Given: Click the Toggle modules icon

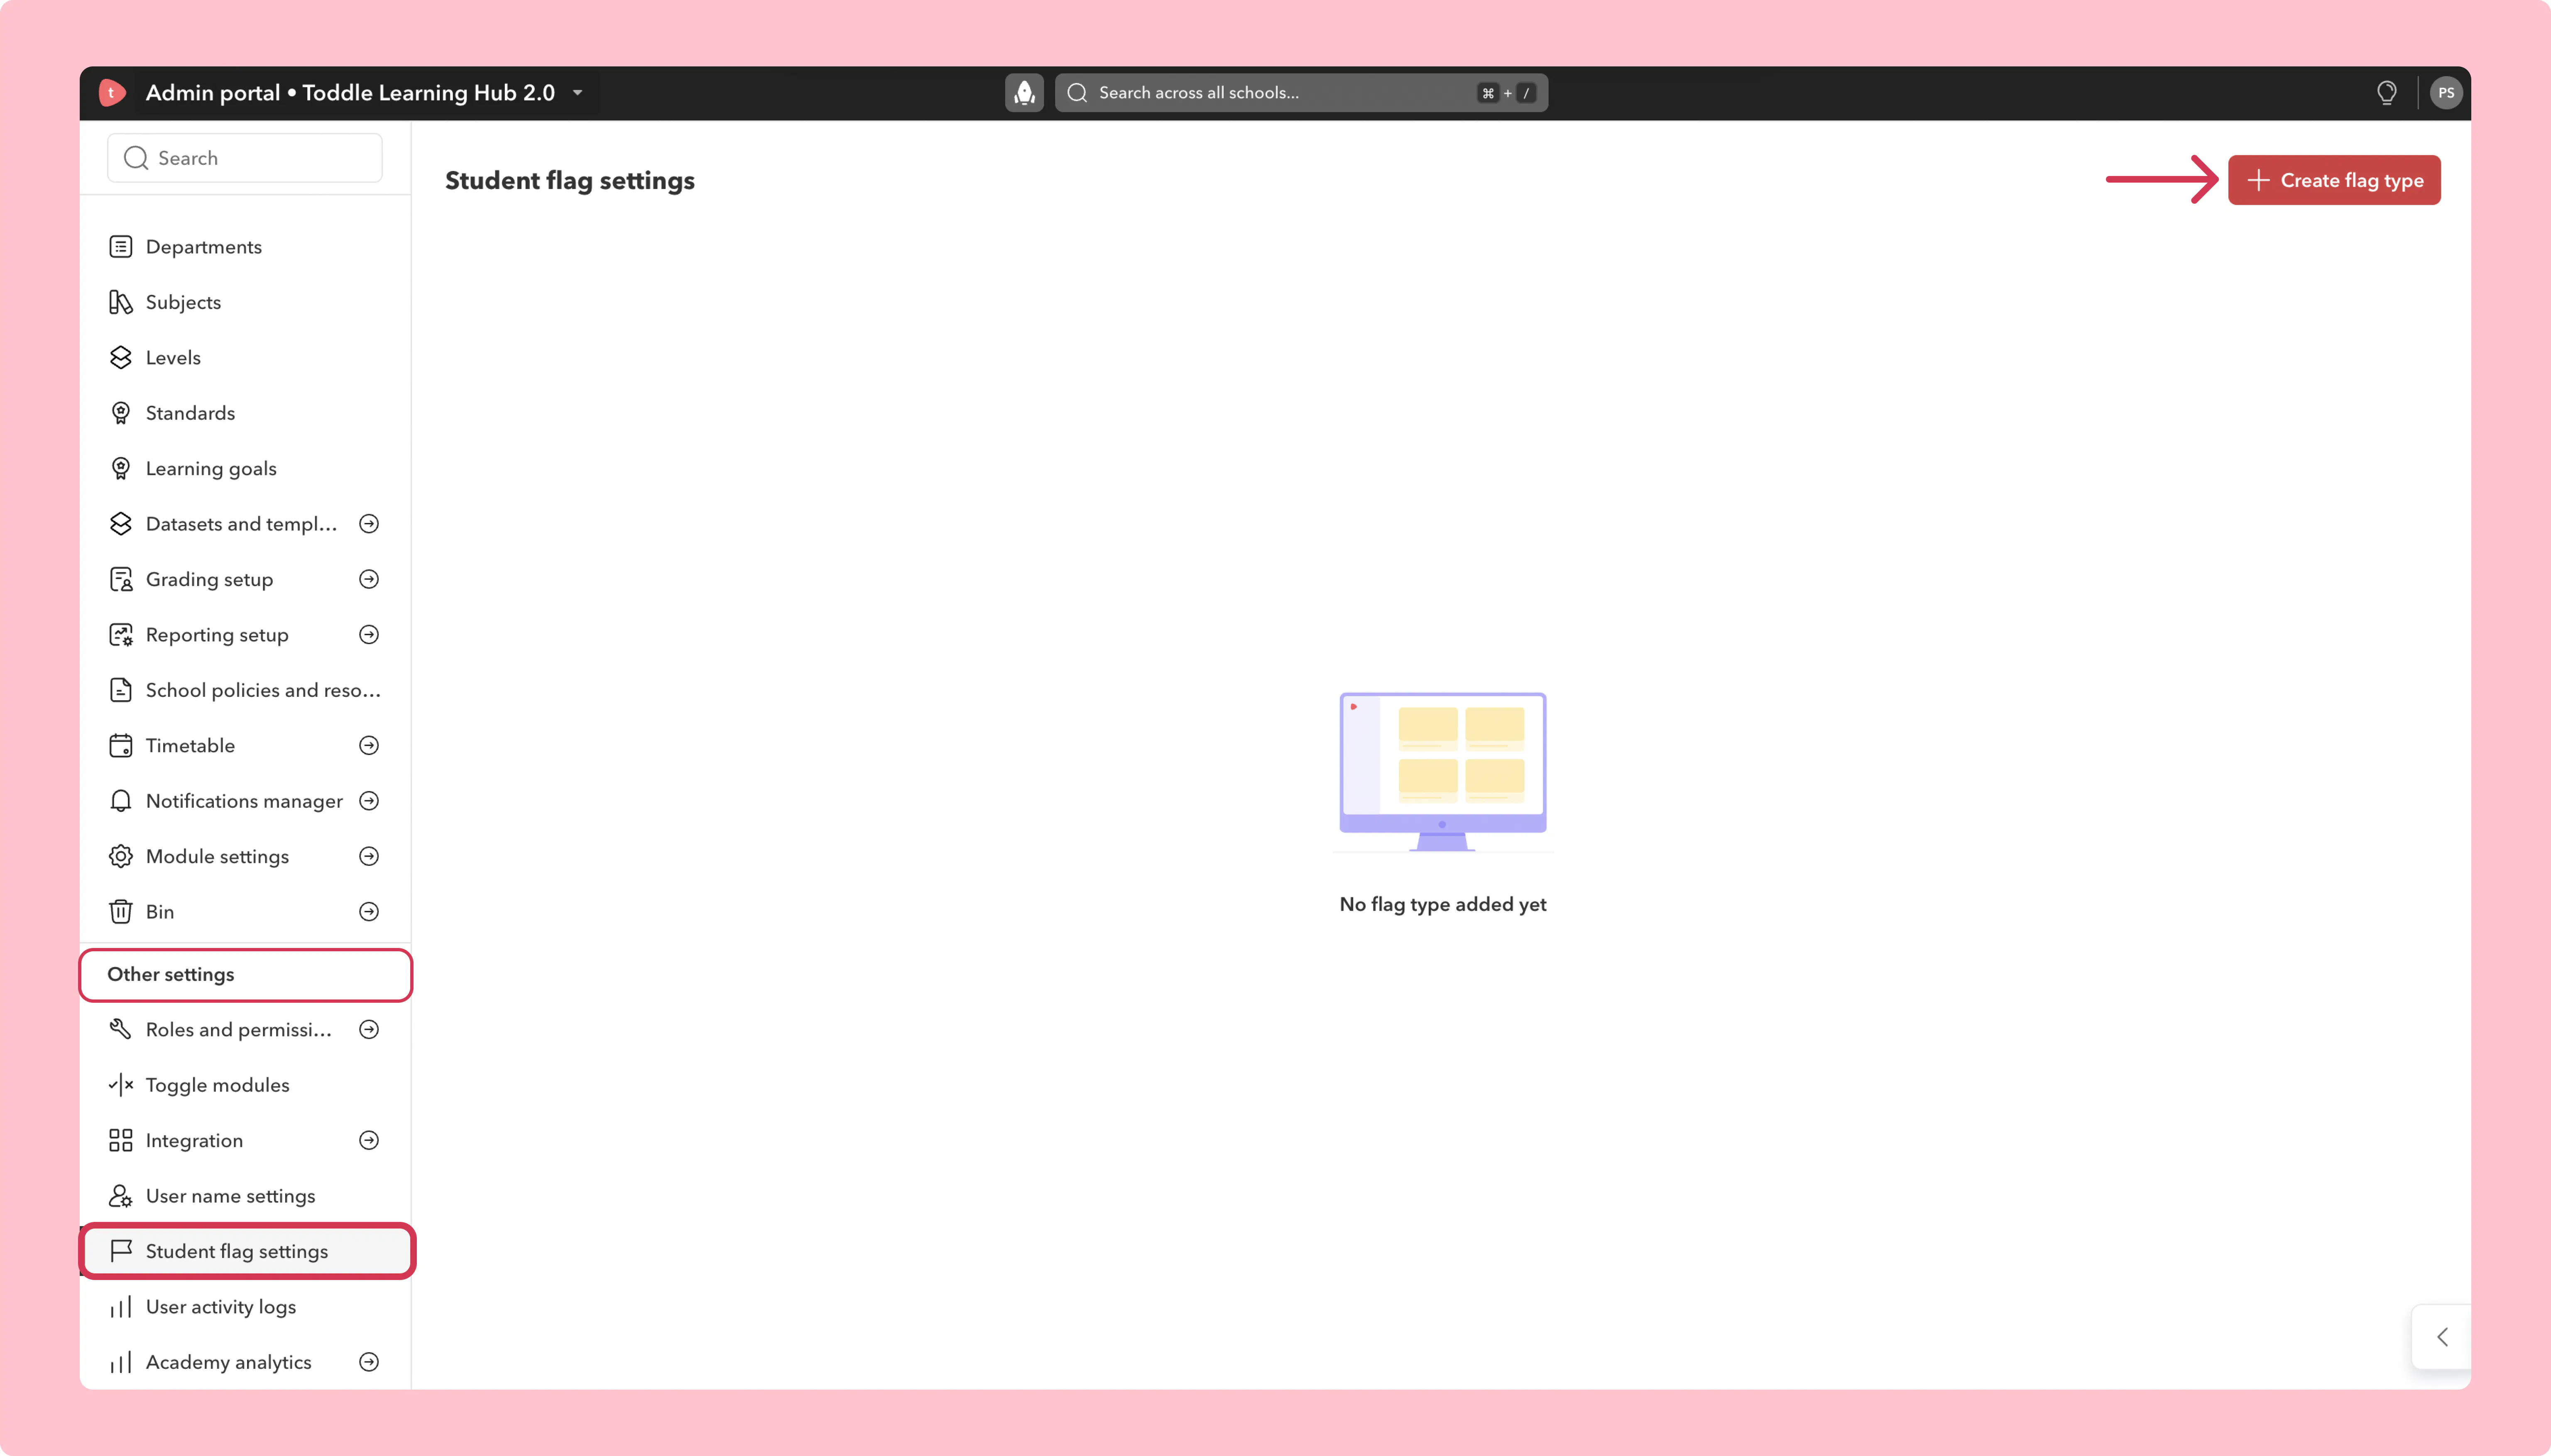Looking at the screenshot, I should click(121, 1085).
